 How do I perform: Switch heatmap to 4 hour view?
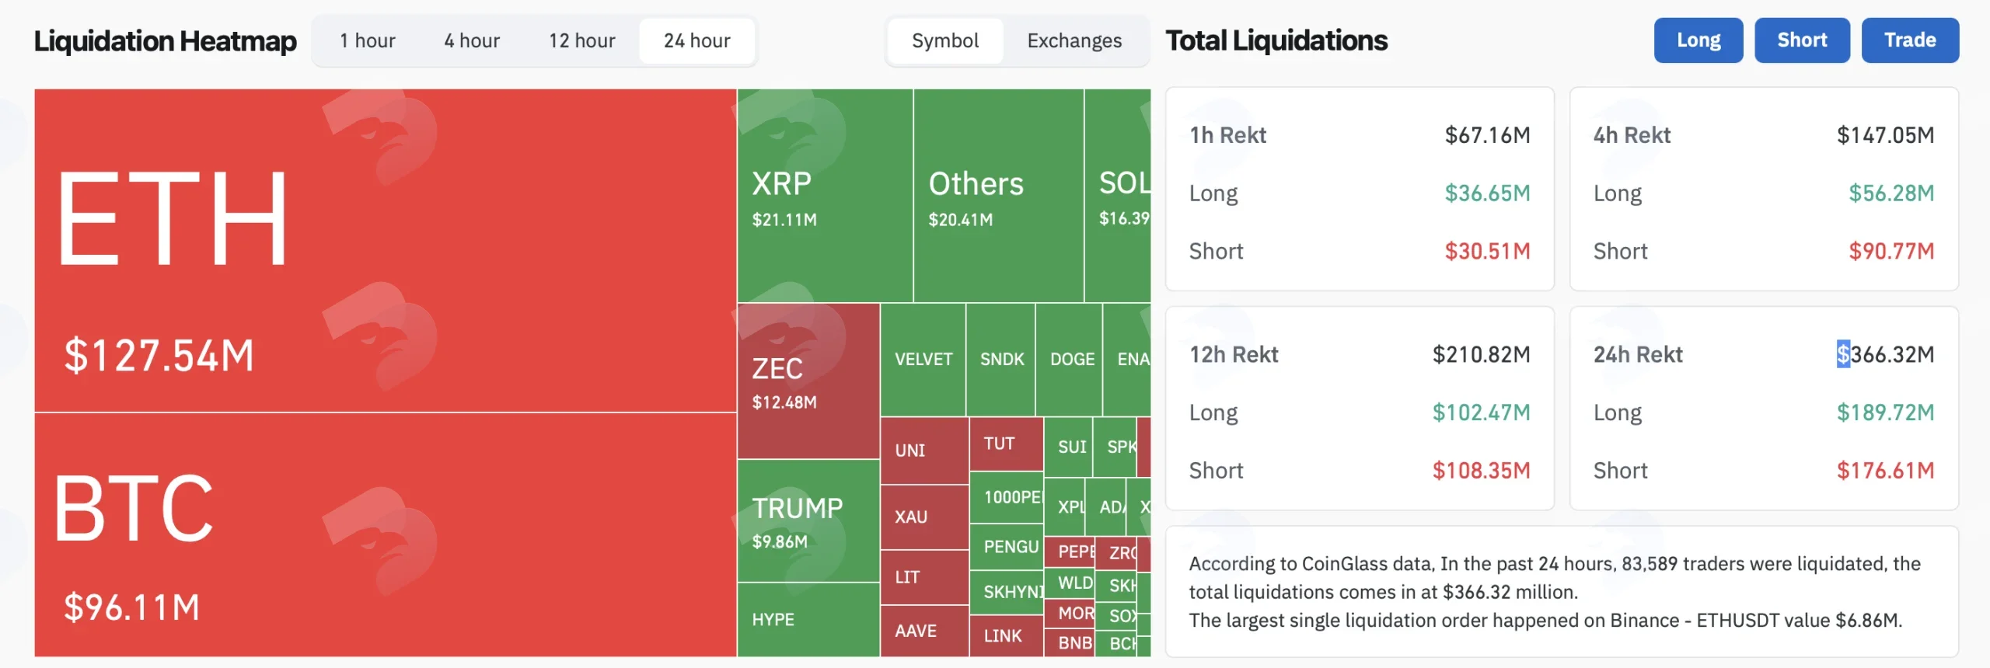[x=472, y=40]
